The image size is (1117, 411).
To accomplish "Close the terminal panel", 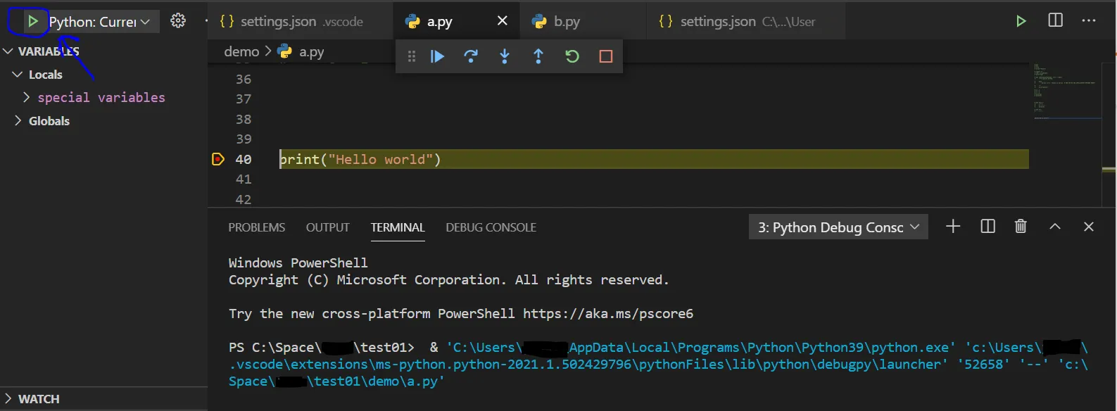I will [x=1088, y=226].
